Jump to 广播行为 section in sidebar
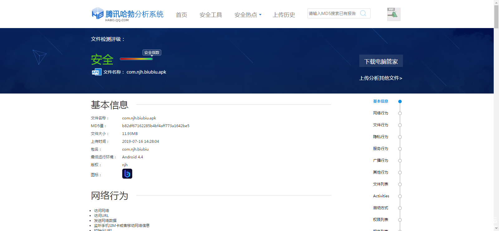 (380, 161)
